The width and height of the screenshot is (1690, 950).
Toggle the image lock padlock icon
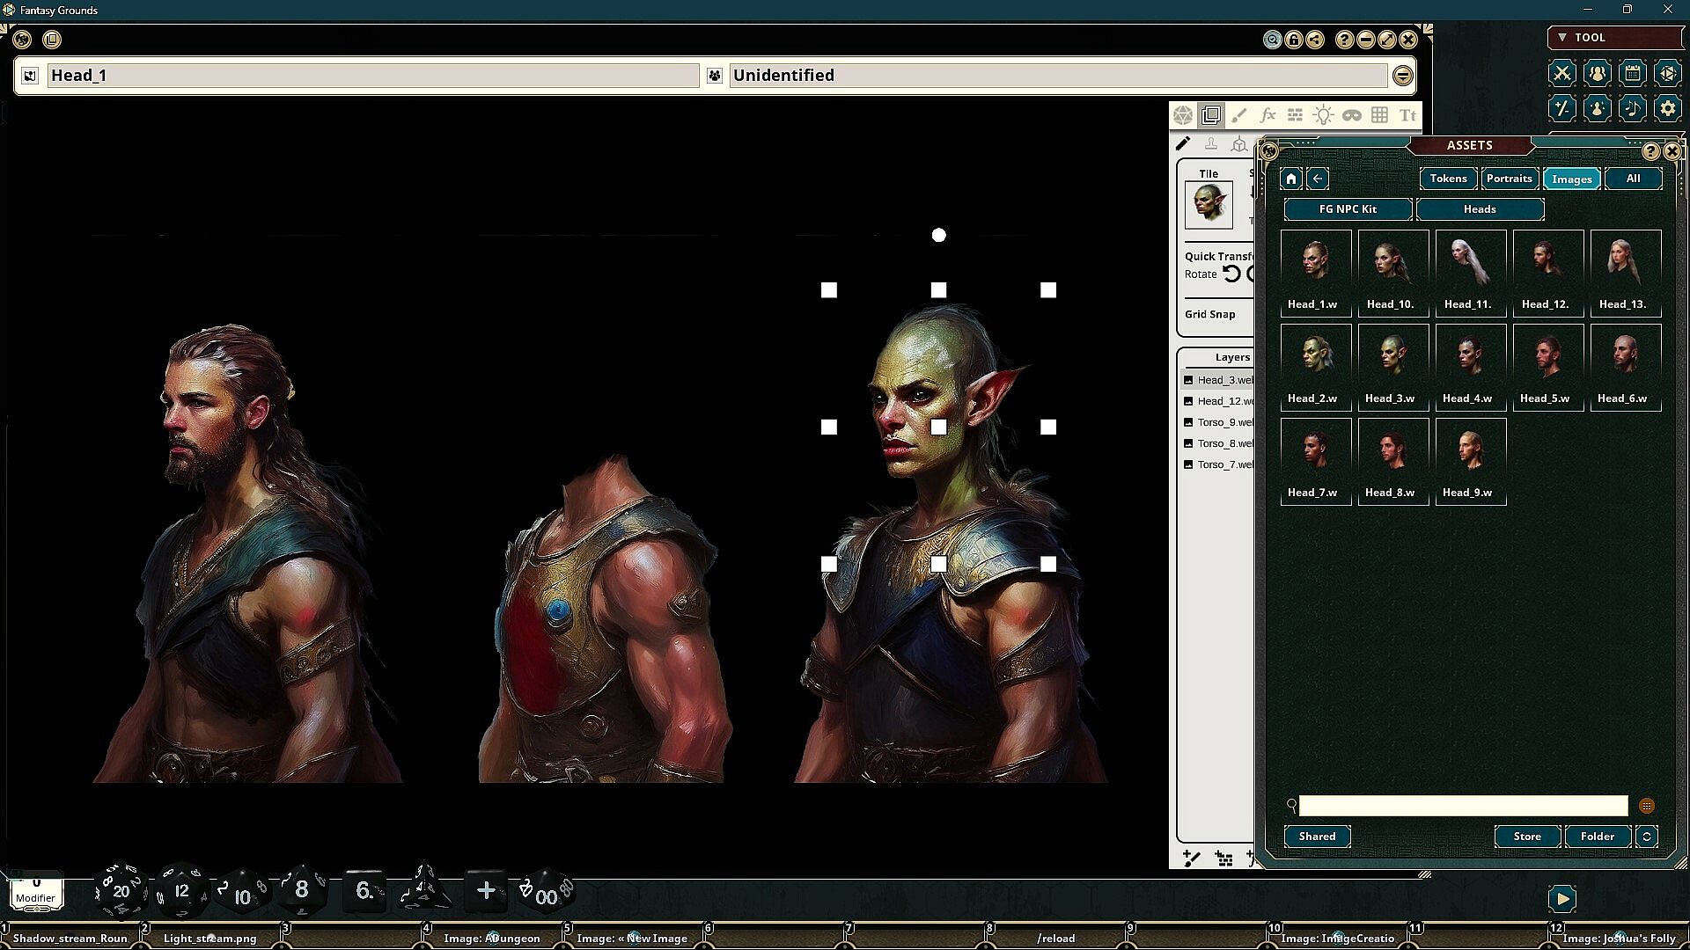(1293, 40)
